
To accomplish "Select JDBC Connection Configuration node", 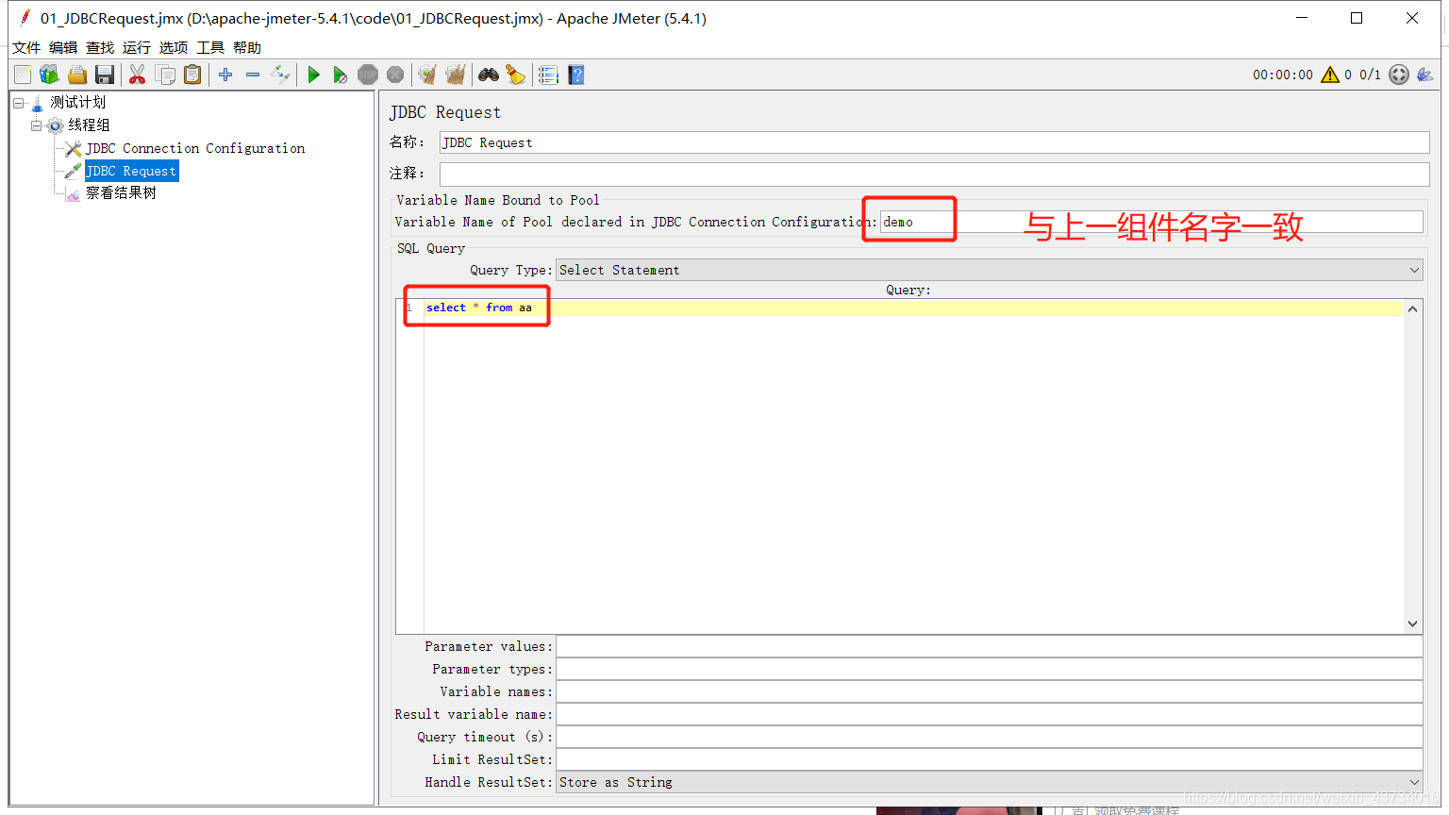I will [x=195, y=148].
